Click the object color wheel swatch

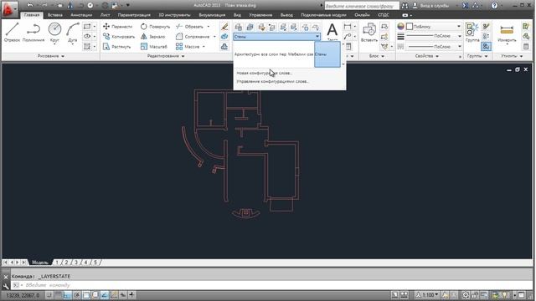400,26
